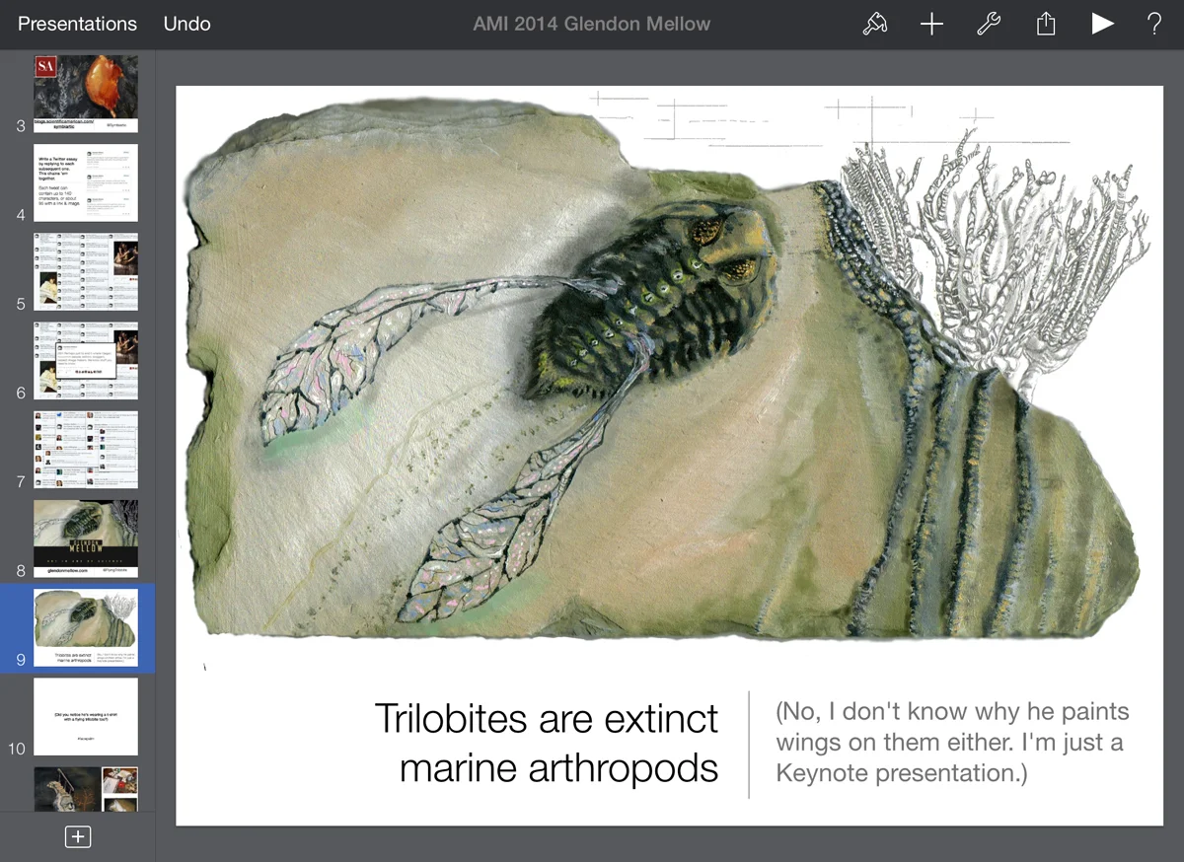Image resolution: width=1184 pixels, height=862 pixels.
Task: Add a new slide with plus button
Action: tap(78, 836)
